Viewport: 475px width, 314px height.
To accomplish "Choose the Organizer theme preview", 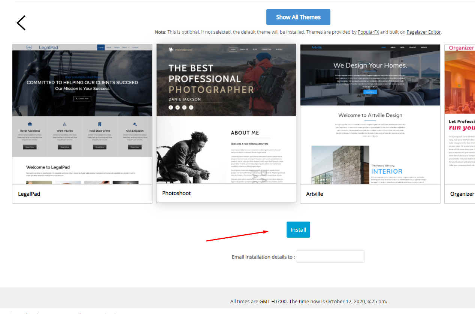I will click(x=460, y=114).
